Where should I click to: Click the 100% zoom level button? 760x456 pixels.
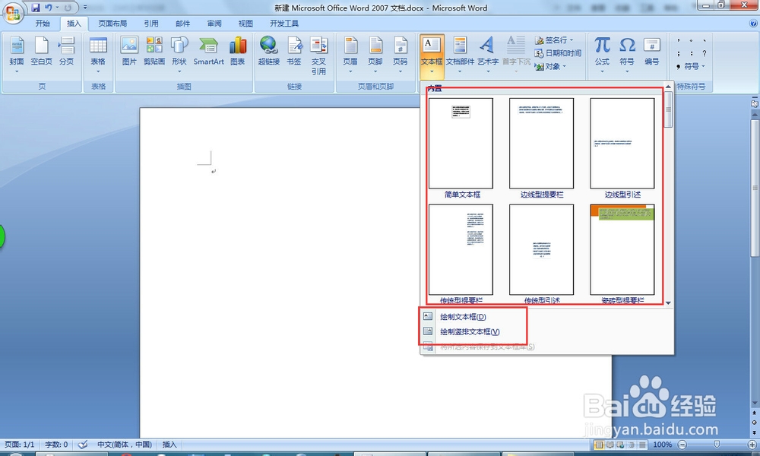tap(662, 445)
